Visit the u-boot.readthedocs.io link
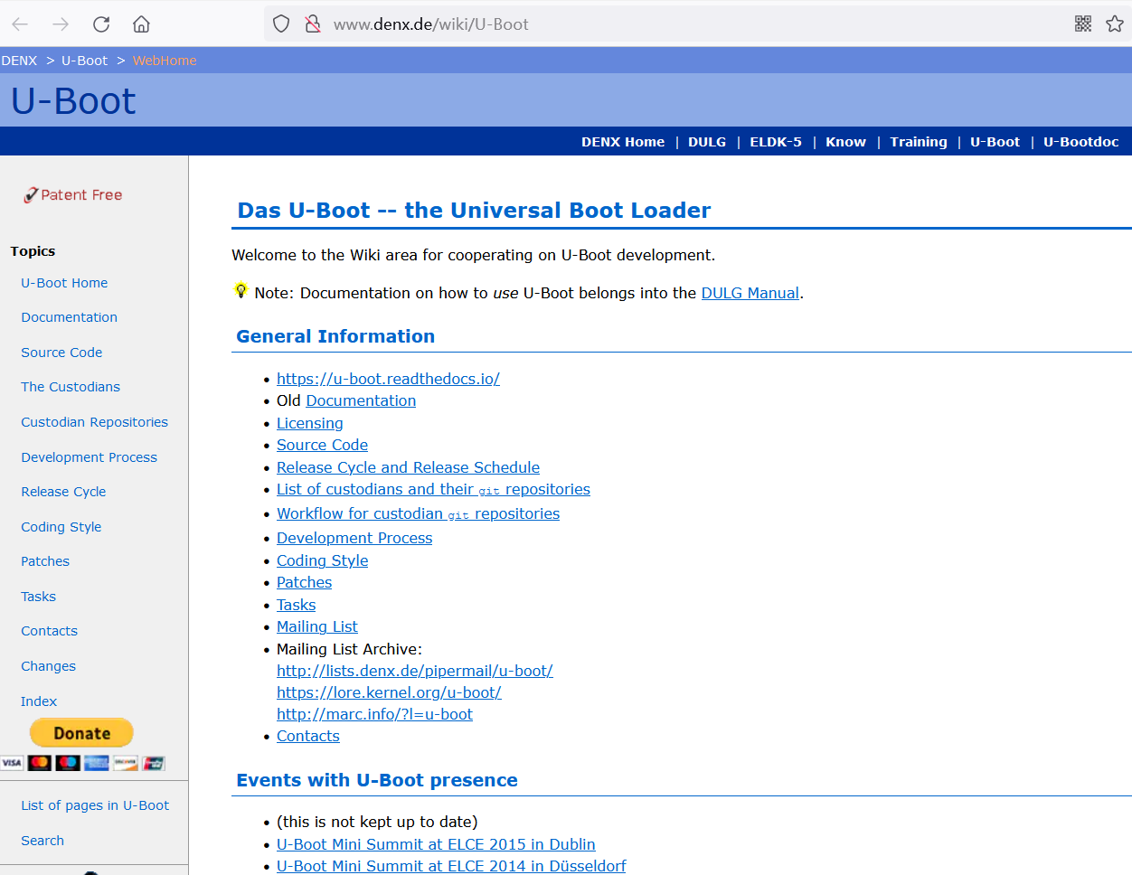1132x875 pixels. [388, 379]
